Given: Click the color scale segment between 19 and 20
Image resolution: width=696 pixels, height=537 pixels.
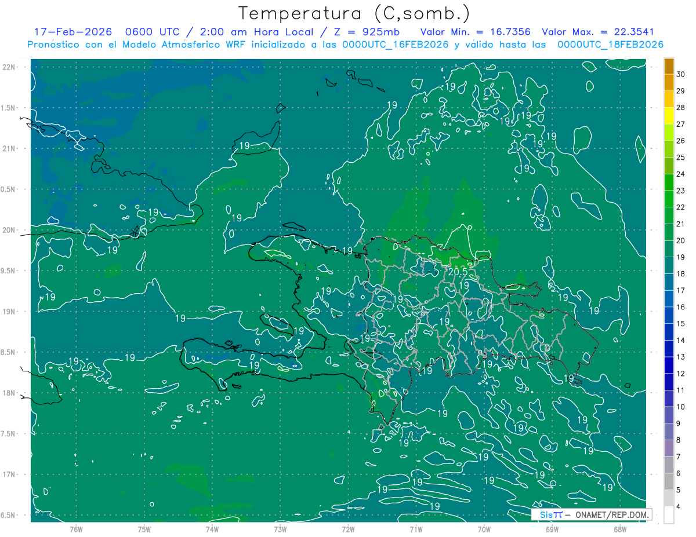Looking at the screenshot, I should [x=669, y=249].
